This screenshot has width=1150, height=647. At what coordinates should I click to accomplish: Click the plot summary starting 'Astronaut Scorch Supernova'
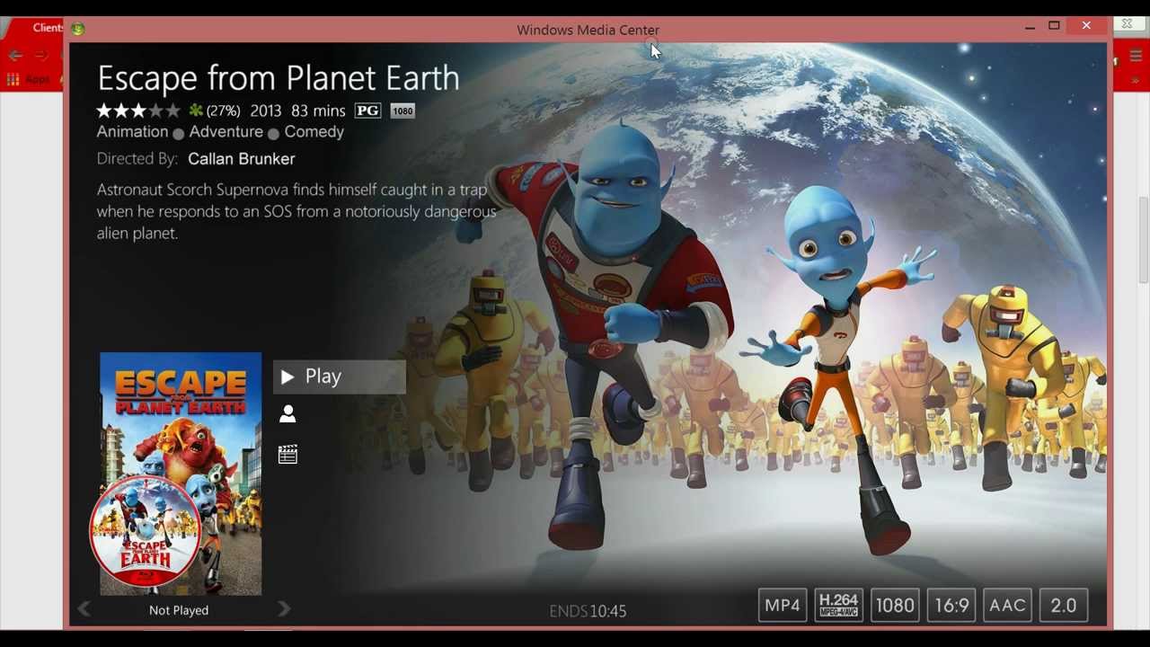click(x=296, y=211)
